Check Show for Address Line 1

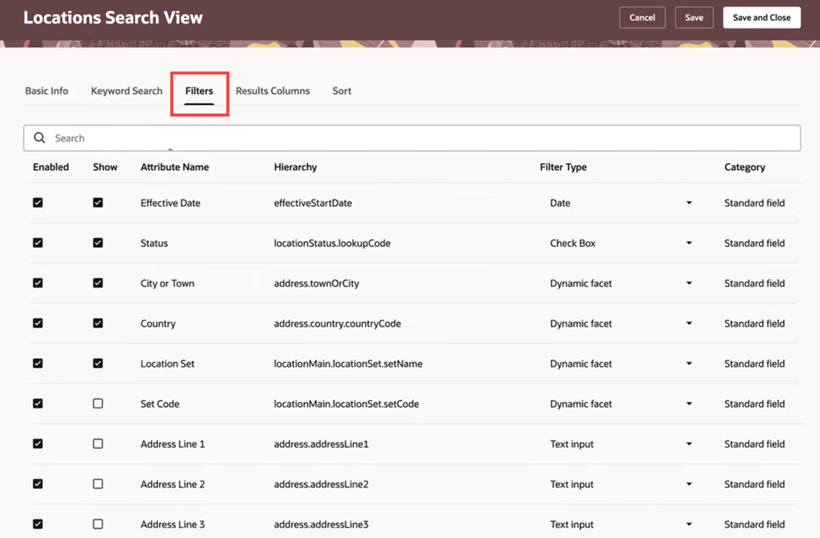98,444
